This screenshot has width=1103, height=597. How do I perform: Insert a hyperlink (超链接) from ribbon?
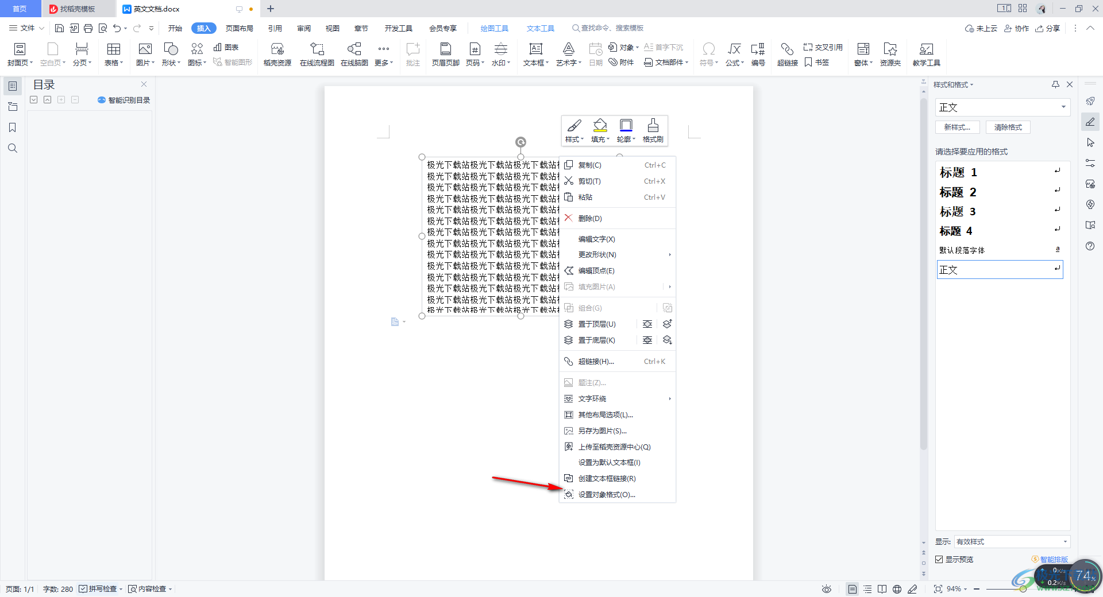[x=787, y=55]
